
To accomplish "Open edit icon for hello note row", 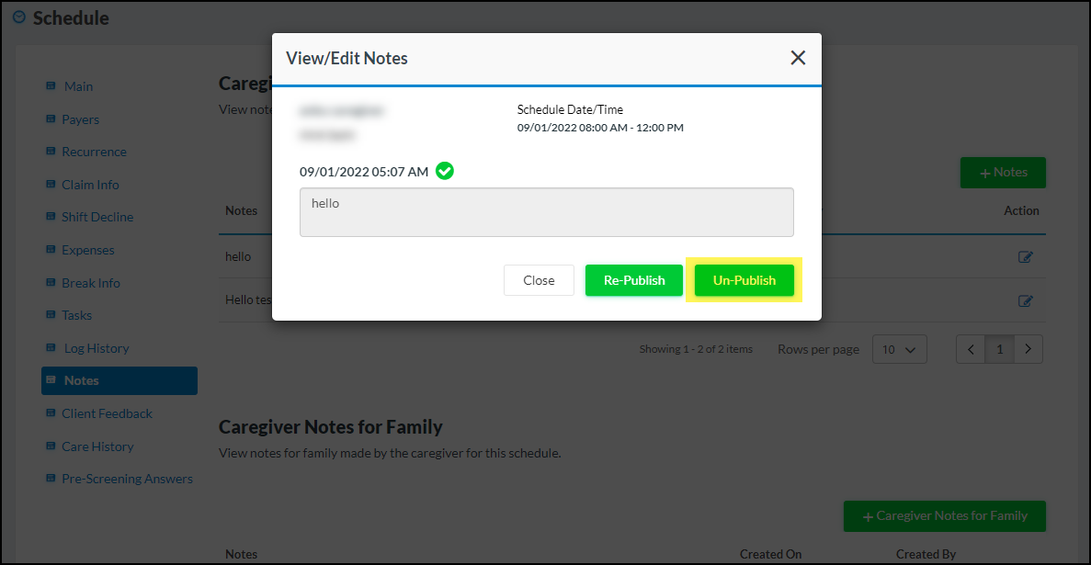I will click(1026, 257).
